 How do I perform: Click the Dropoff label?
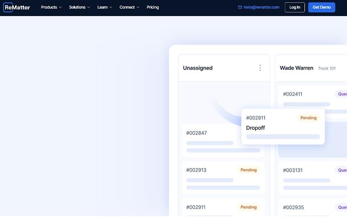(x=255, y=128)
